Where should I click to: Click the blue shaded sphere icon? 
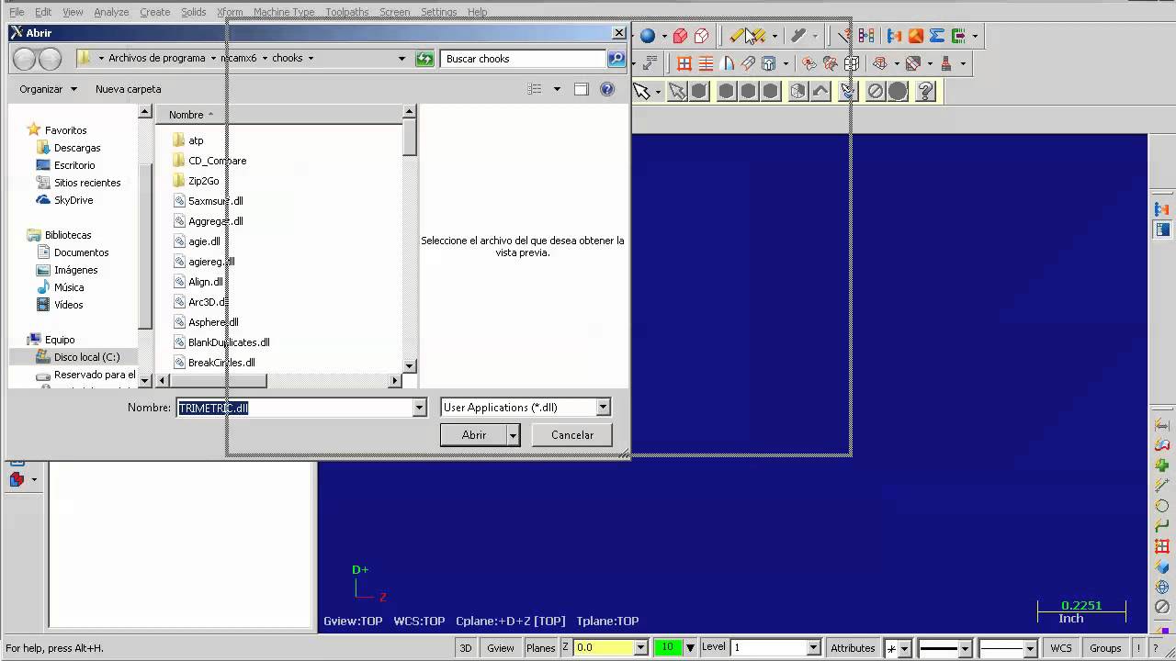pos(648,36)
